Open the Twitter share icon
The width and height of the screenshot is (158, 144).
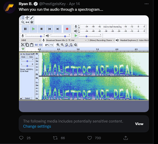(126, 138)
